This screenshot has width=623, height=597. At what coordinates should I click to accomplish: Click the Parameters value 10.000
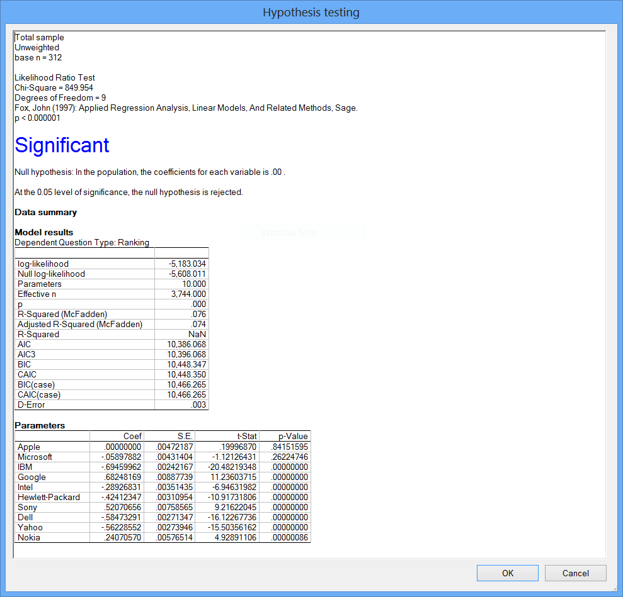[194, 284]
